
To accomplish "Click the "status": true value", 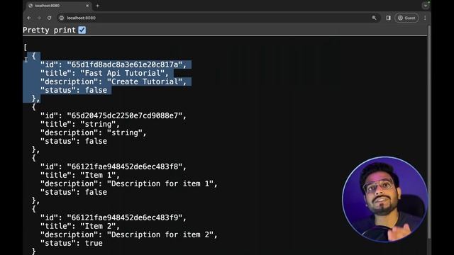I will coord(94,243).
